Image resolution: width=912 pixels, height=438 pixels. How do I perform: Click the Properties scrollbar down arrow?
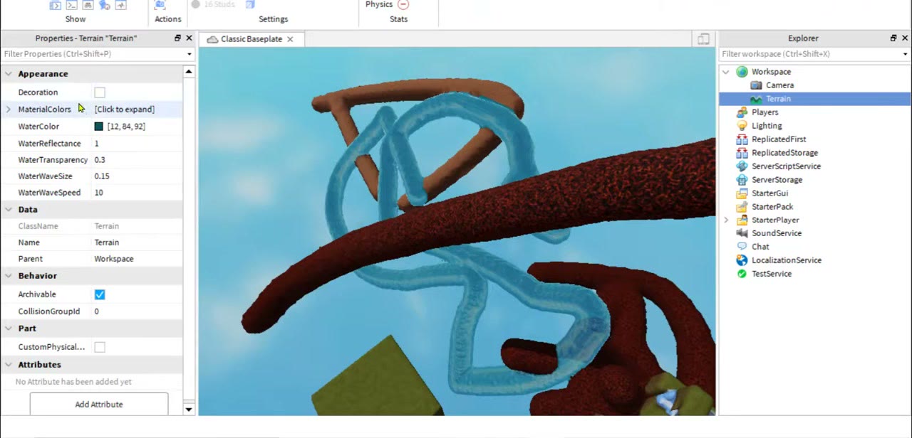click(x=189, y=410)
